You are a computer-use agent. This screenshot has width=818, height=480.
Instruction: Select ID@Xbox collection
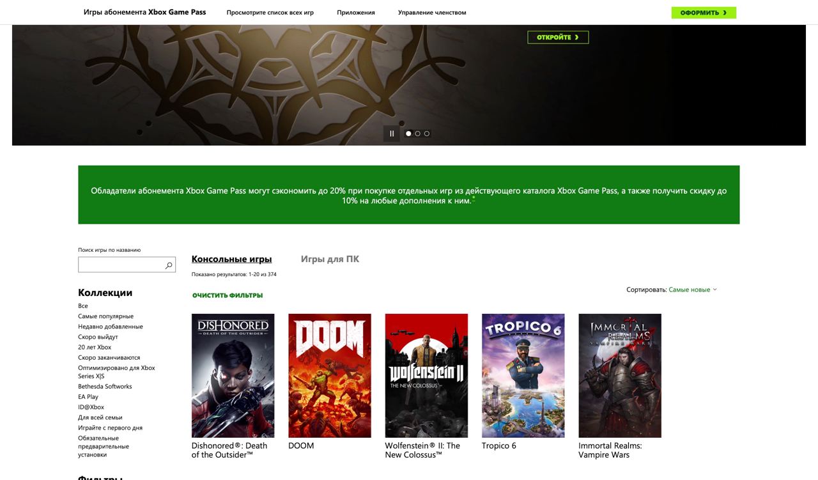pyautogui.click(x=91, y=407)
